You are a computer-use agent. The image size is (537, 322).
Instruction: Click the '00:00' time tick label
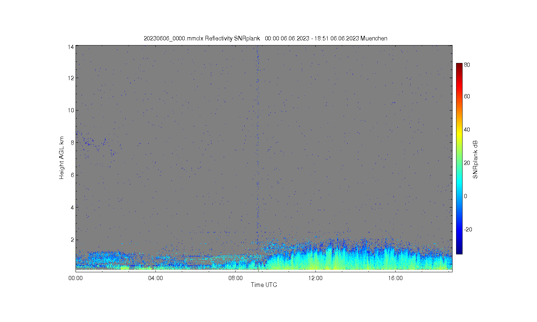76,278
